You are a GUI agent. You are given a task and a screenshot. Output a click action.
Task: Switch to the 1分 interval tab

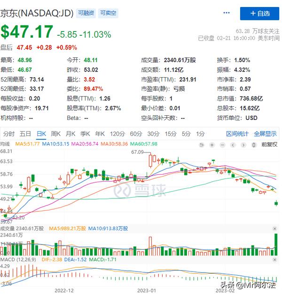tap(200, 134)
